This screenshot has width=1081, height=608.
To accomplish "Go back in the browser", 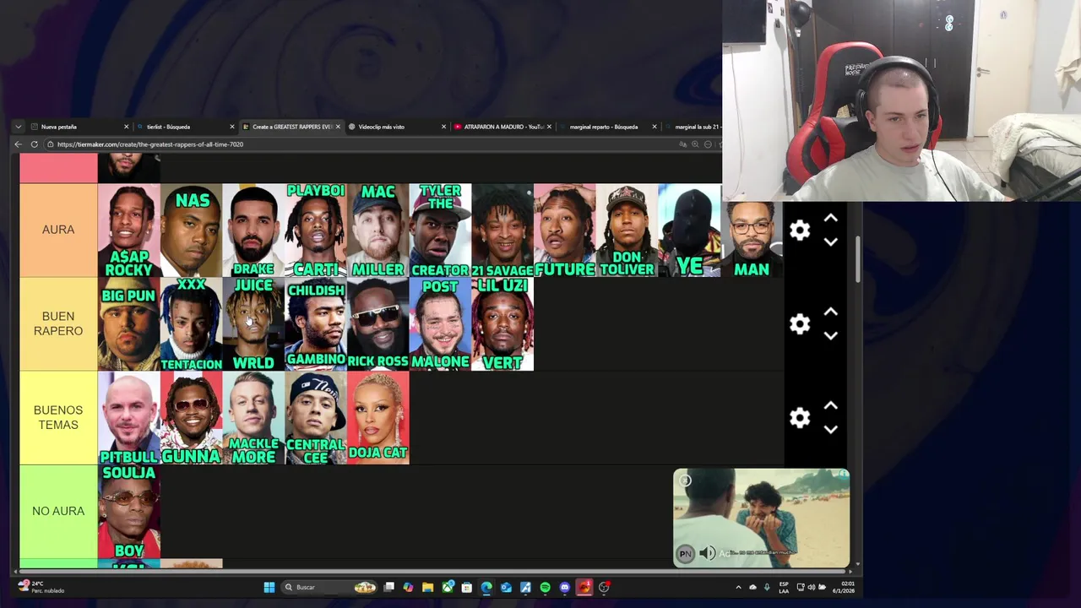I will [18, 144].
